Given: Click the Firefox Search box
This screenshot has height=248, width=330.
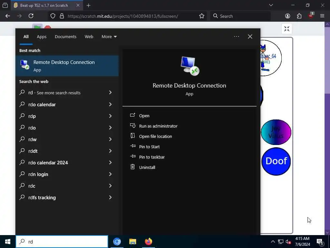Looking at the screenshot, I should point(240,16).
